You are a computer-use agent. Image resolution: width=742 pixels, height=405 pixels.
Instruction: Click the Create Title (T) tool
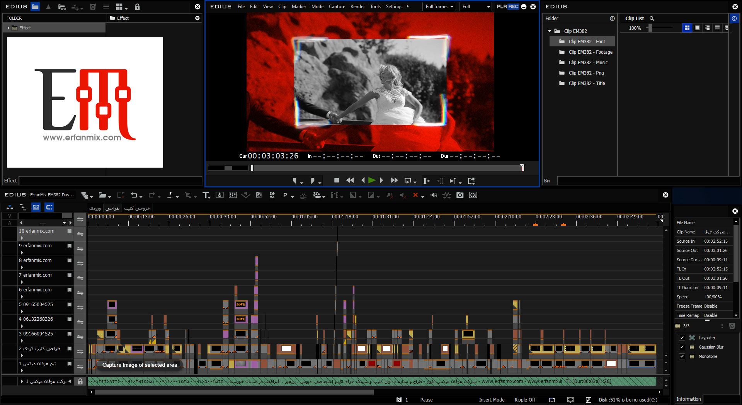click(206, 195)
